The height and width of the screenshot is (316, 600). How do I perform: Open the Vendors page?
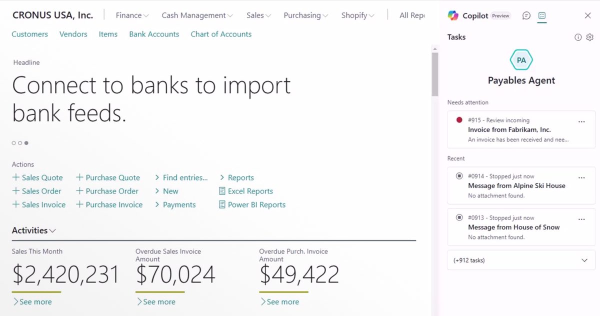coord(73,34)
